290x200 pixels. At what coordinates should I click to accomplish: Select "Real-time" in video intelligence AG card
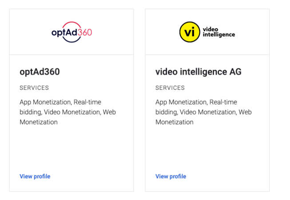coord(223,102)
